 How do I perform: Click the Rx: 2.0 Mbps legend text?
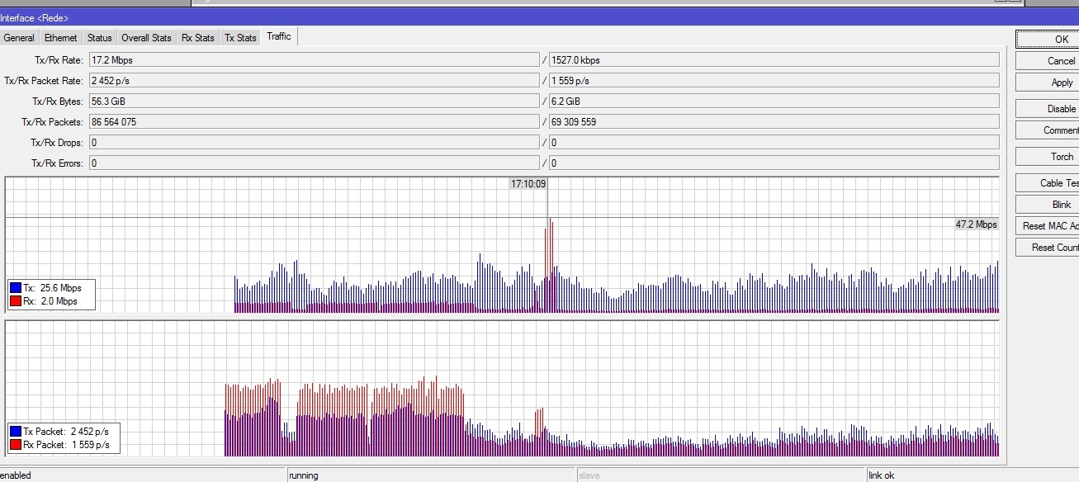point(50,301)
